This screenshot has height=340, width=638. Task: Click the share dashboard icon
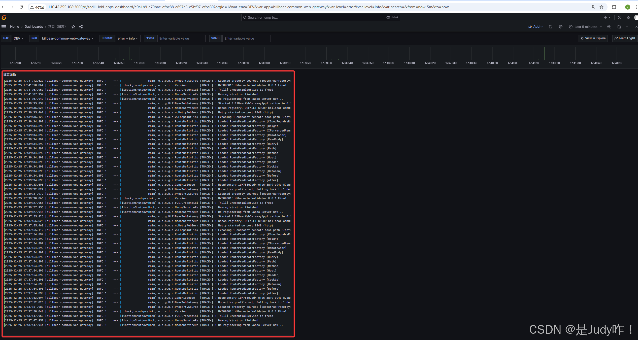pos(81,27)
